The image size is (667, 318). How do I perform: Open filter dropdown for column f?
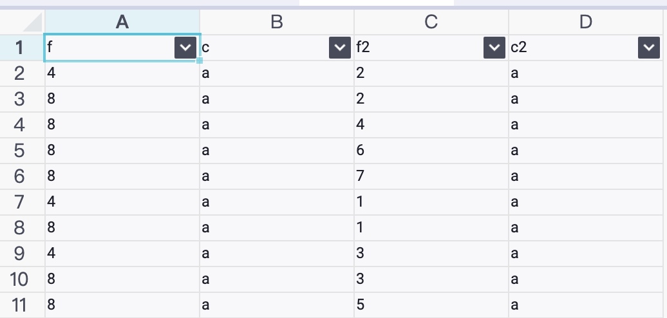click(x=185, y=48)
